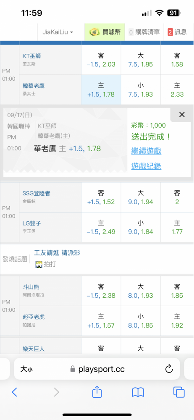
Task: Tap 大小 text size button in address bar
Action: (26, 370)
